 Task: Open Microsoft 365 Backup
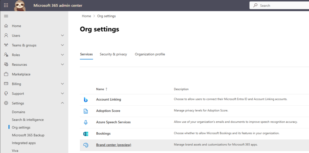coord(28,135)
